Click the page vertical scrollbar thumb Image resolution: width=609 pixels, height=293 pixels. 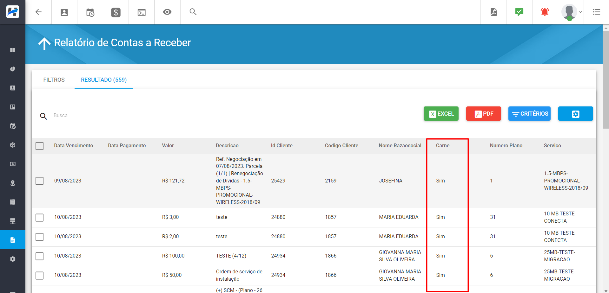click(x=606, y=79)
